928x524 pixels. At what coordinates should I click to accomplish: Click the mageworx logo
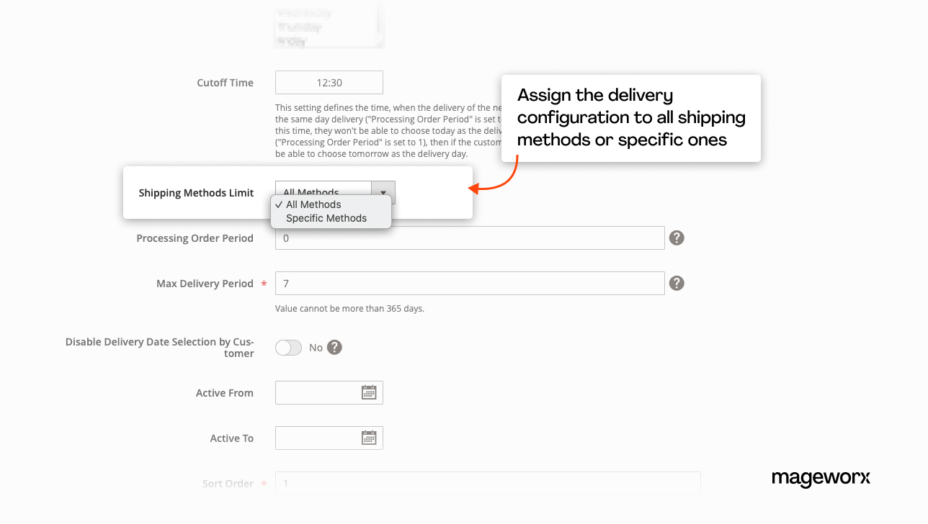coord(821,478)
